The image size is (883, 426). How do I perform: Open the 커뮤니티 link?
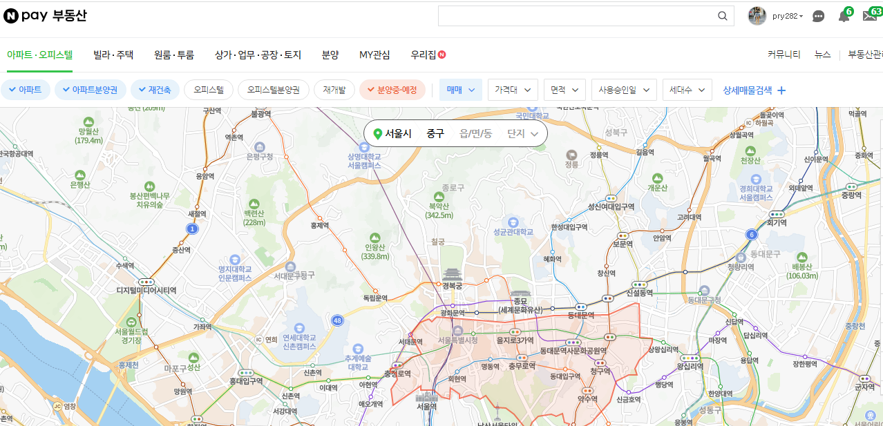click(x=784, y=54)
